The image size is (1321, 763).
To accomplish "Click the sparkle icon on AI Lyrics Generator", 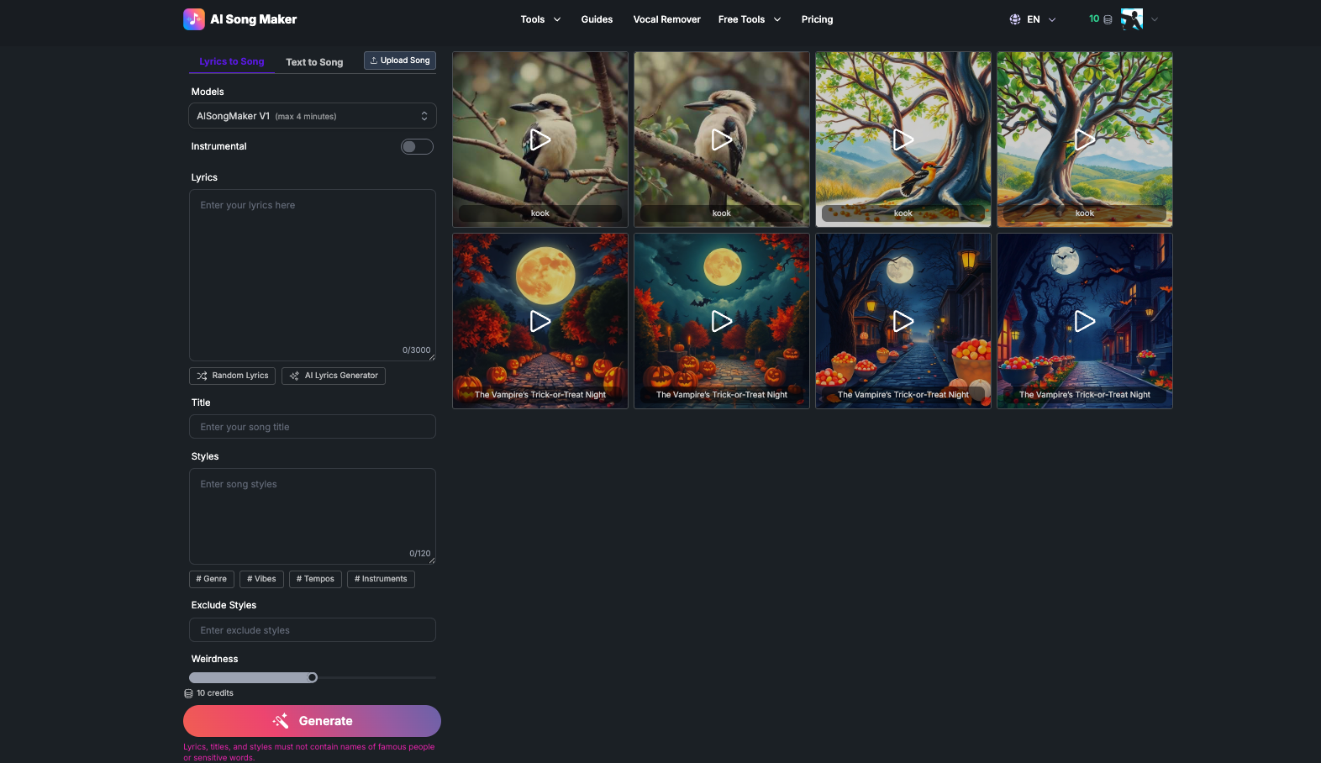I will (294, 376).
